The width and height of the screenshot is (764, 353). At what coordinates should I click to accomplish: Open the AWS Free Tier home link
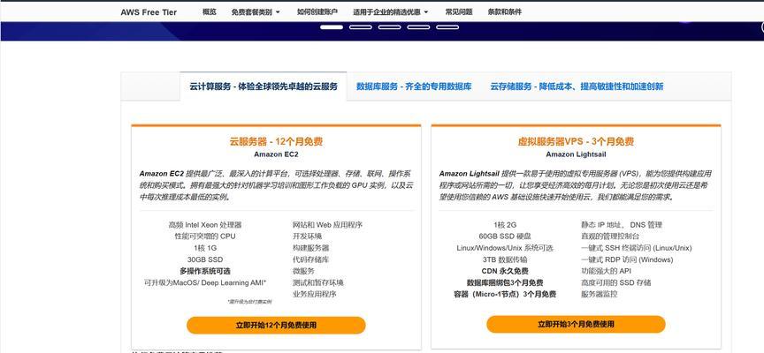coord(149,12)
